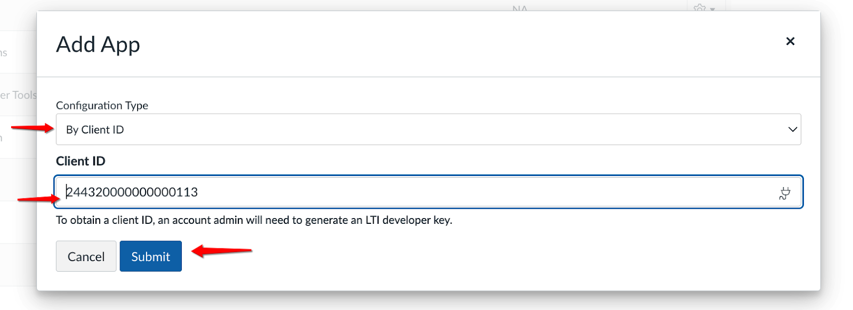Click the "Add App" dialog heading
Image resolution: width=853 pixels, height=310 pixels.
98,45
